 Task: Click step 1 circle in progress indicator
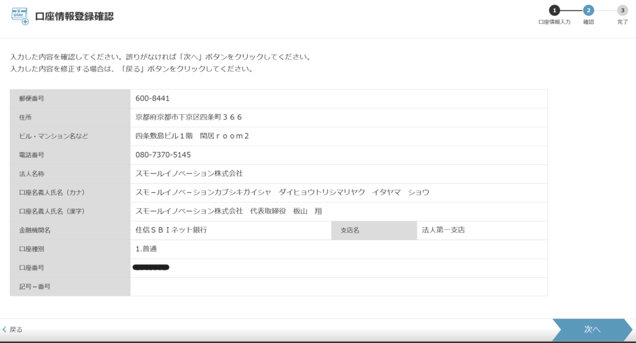pyautogui.click(x=554, y=10)
